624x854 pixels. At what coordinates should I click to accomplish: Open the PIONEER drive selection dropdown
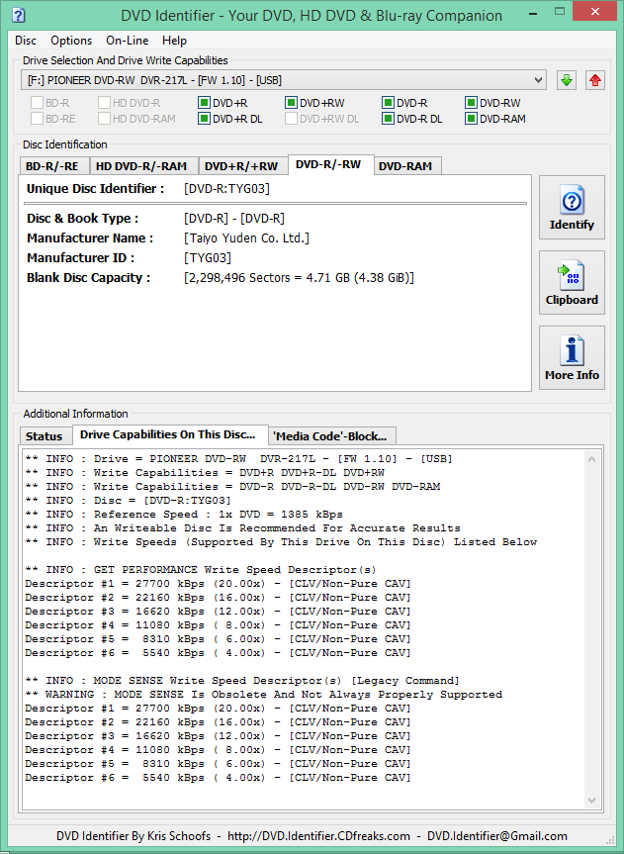coord(283,80)
